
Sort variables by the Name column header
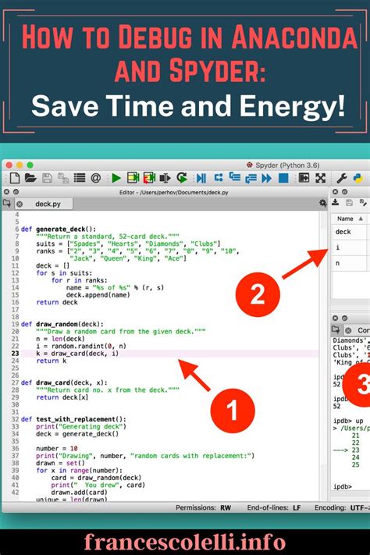pos(345,219)
